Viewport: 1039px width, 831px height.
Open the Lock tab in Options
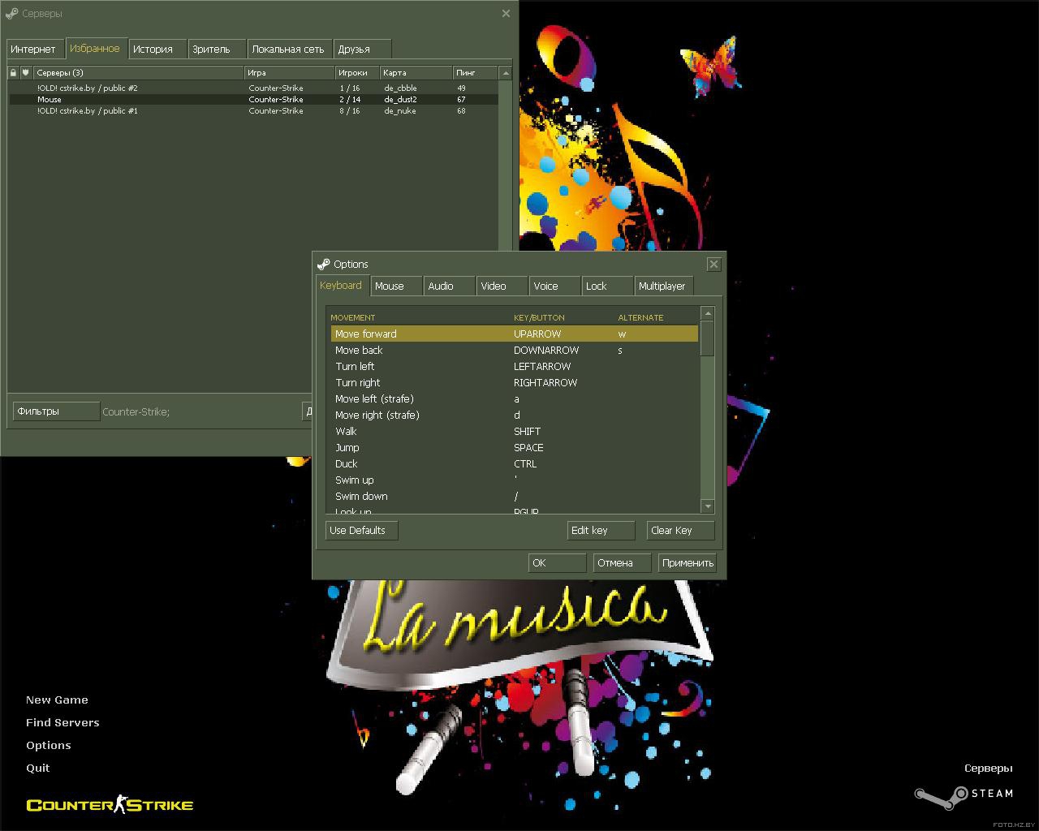point(608,286)
